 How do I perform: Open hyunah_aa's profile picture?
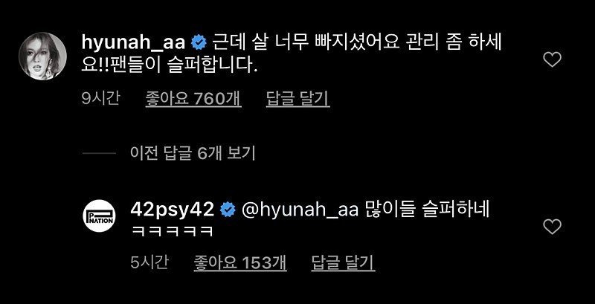click(x=42, y=56)
